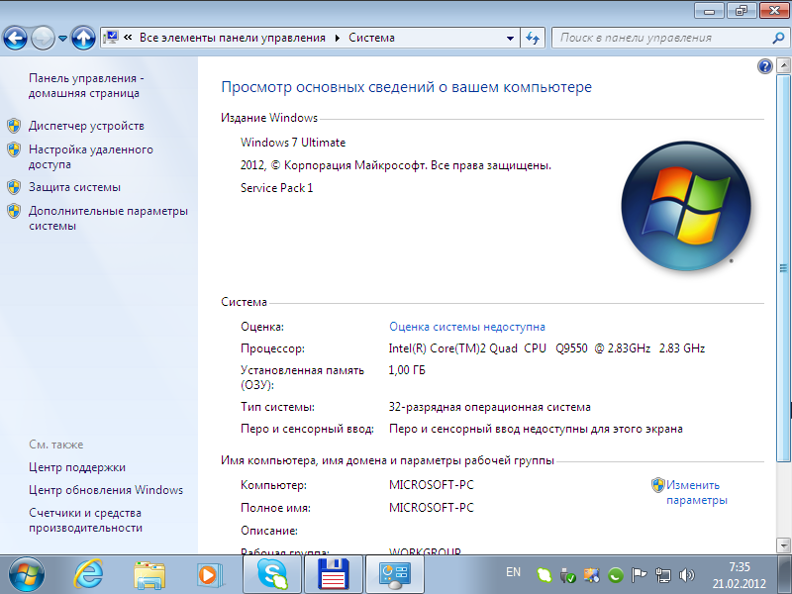Open Action Center flag tray icon
The image size is (792, 594).
click(x=639, y=575)
